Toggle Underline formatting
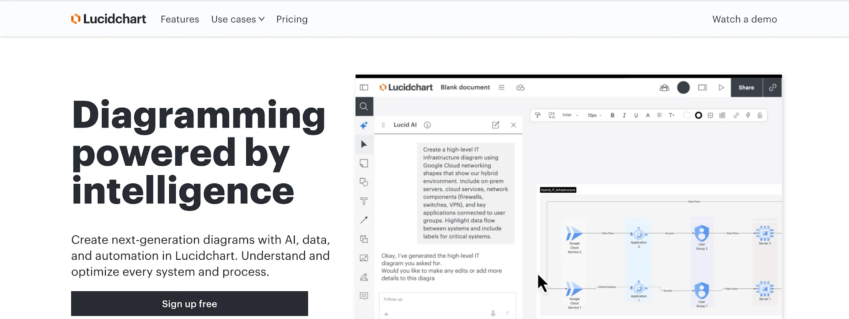Viewport: 849px width, 319px height. 636,115
